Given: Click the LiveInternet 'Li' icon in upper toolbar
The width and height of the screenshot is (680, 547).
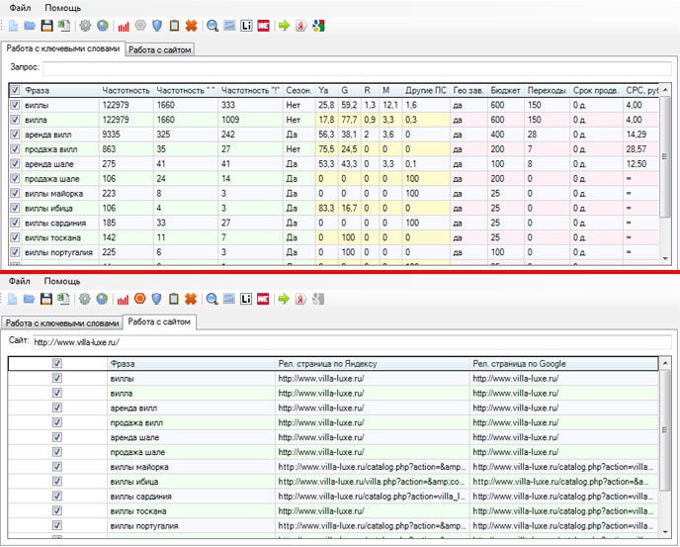Looking at the screenshot, I should click(246, 25).
